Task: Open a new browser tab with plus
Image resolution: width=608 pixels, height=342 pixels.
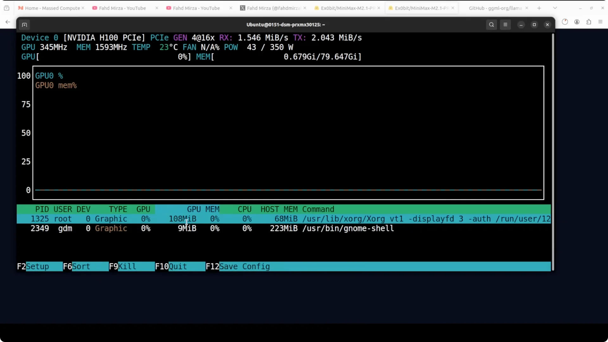Action: [x=539, y=8]
